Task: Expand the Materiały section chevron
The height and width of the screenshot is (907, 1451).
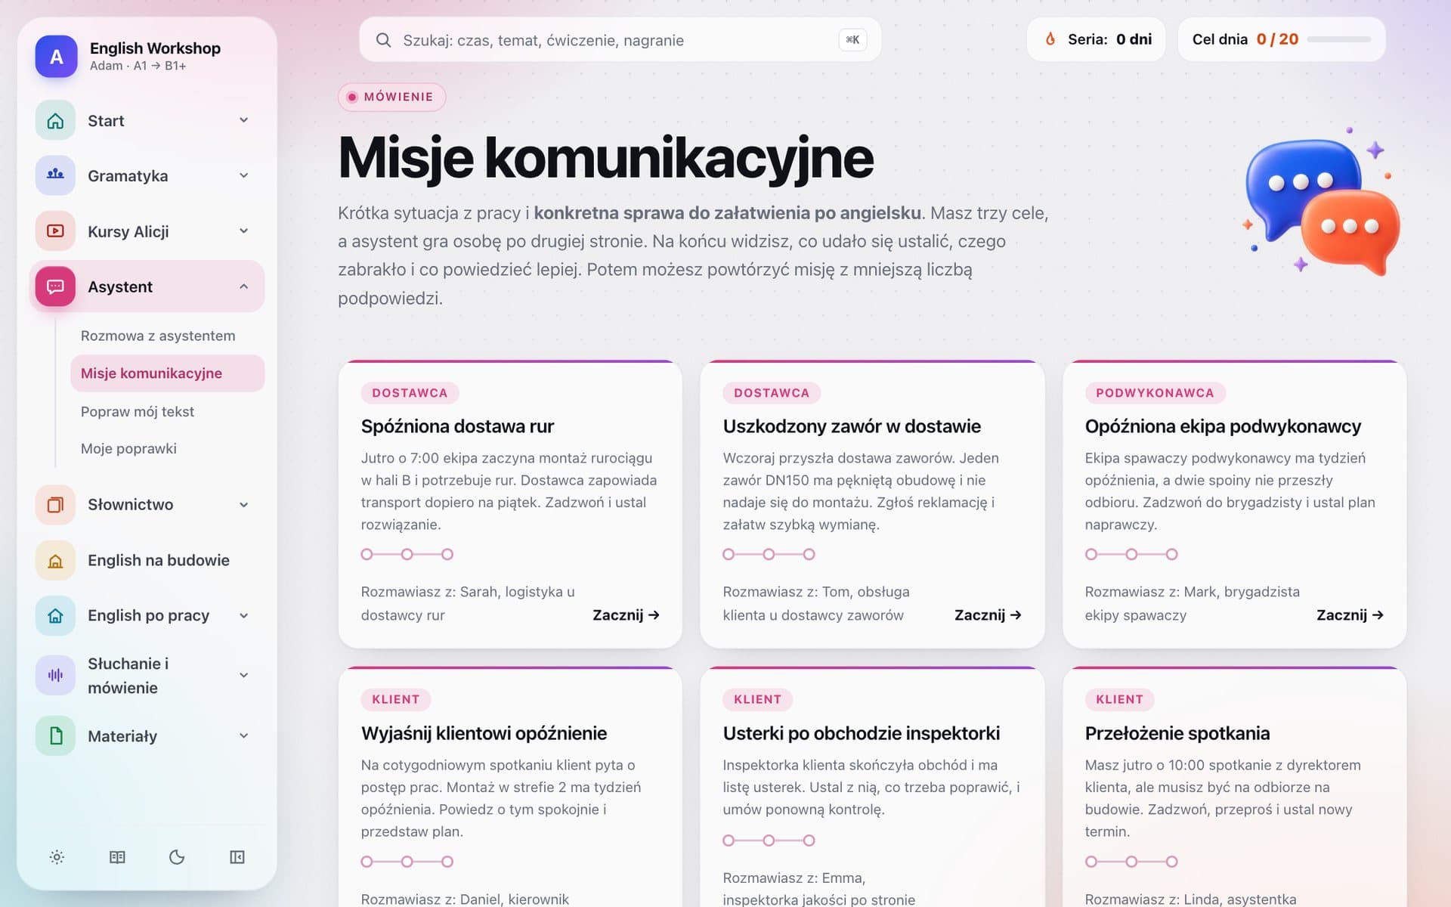Action: click(243, 735)
